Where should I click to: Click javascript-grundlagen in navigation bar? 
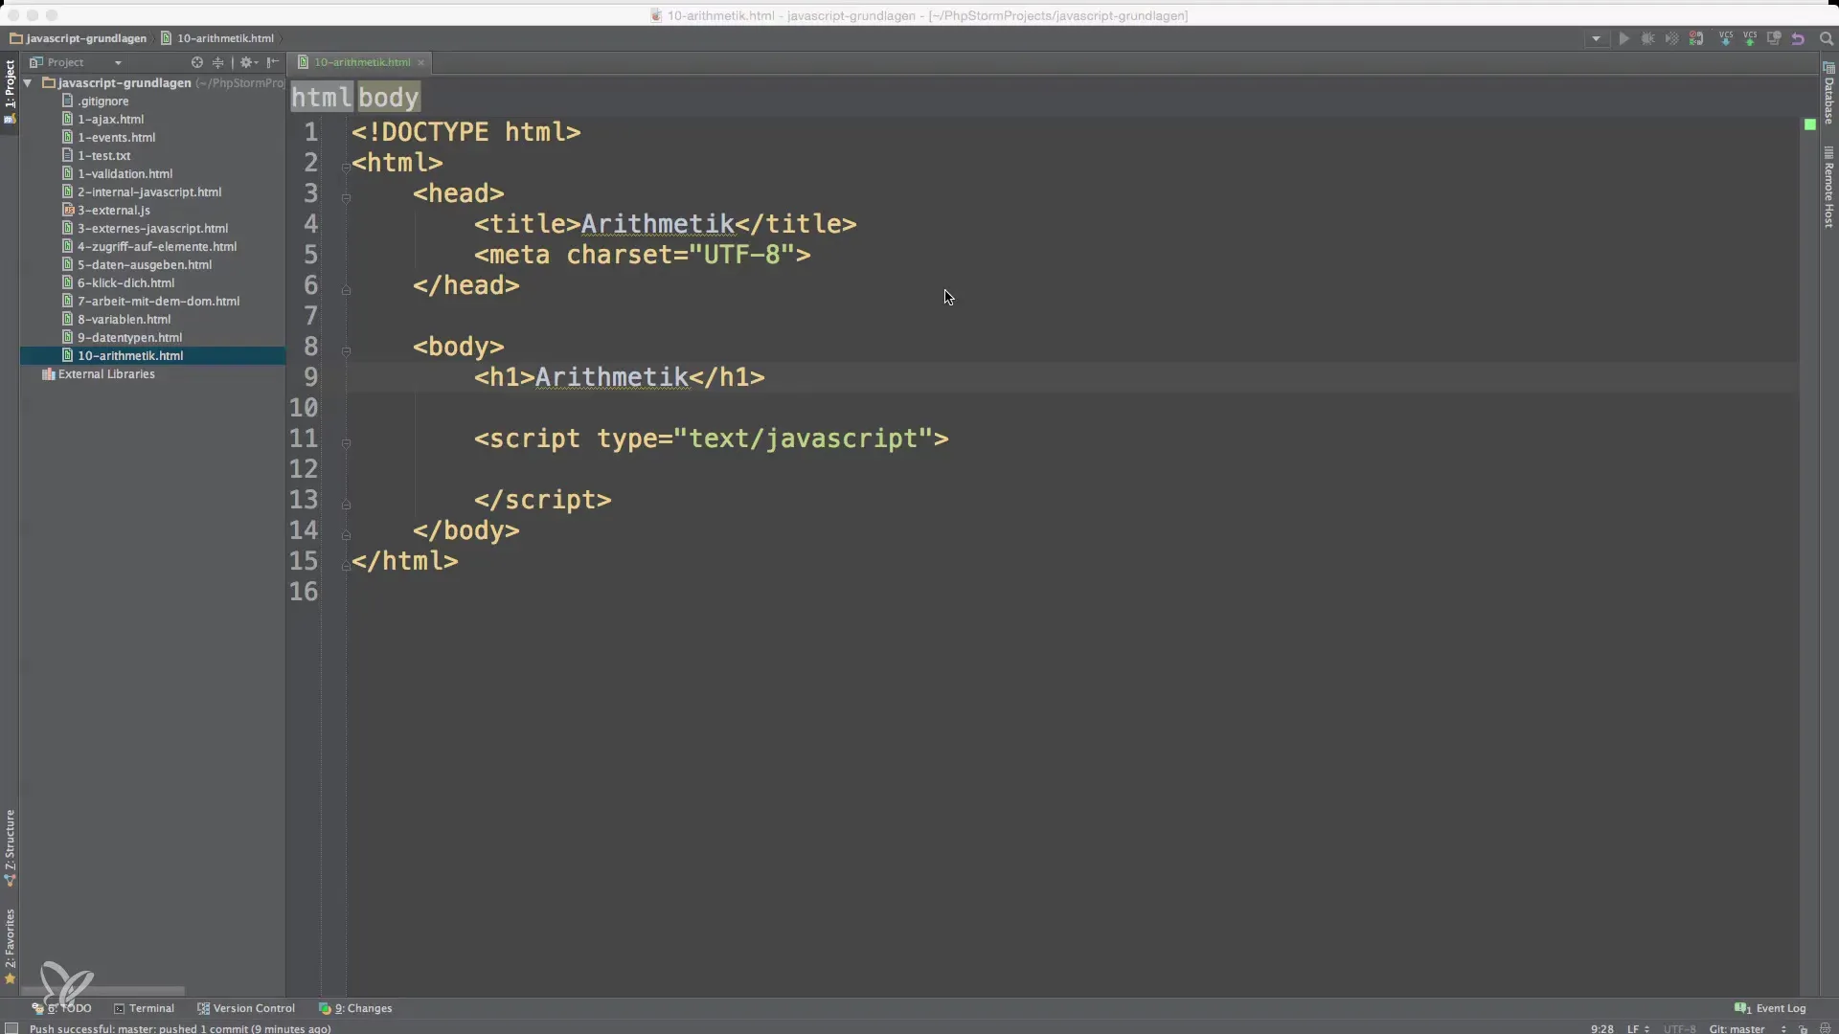[85, 38]
